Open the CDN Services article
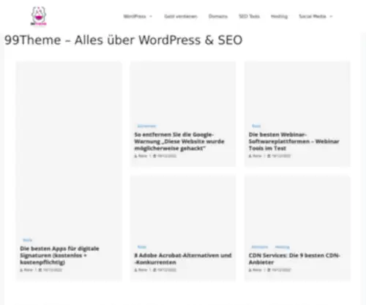Screen dimensions: 366x305 pos(294,259)
